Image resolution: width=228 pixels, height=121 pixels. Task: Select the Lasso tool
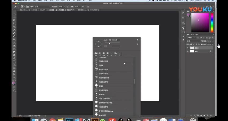14,20
